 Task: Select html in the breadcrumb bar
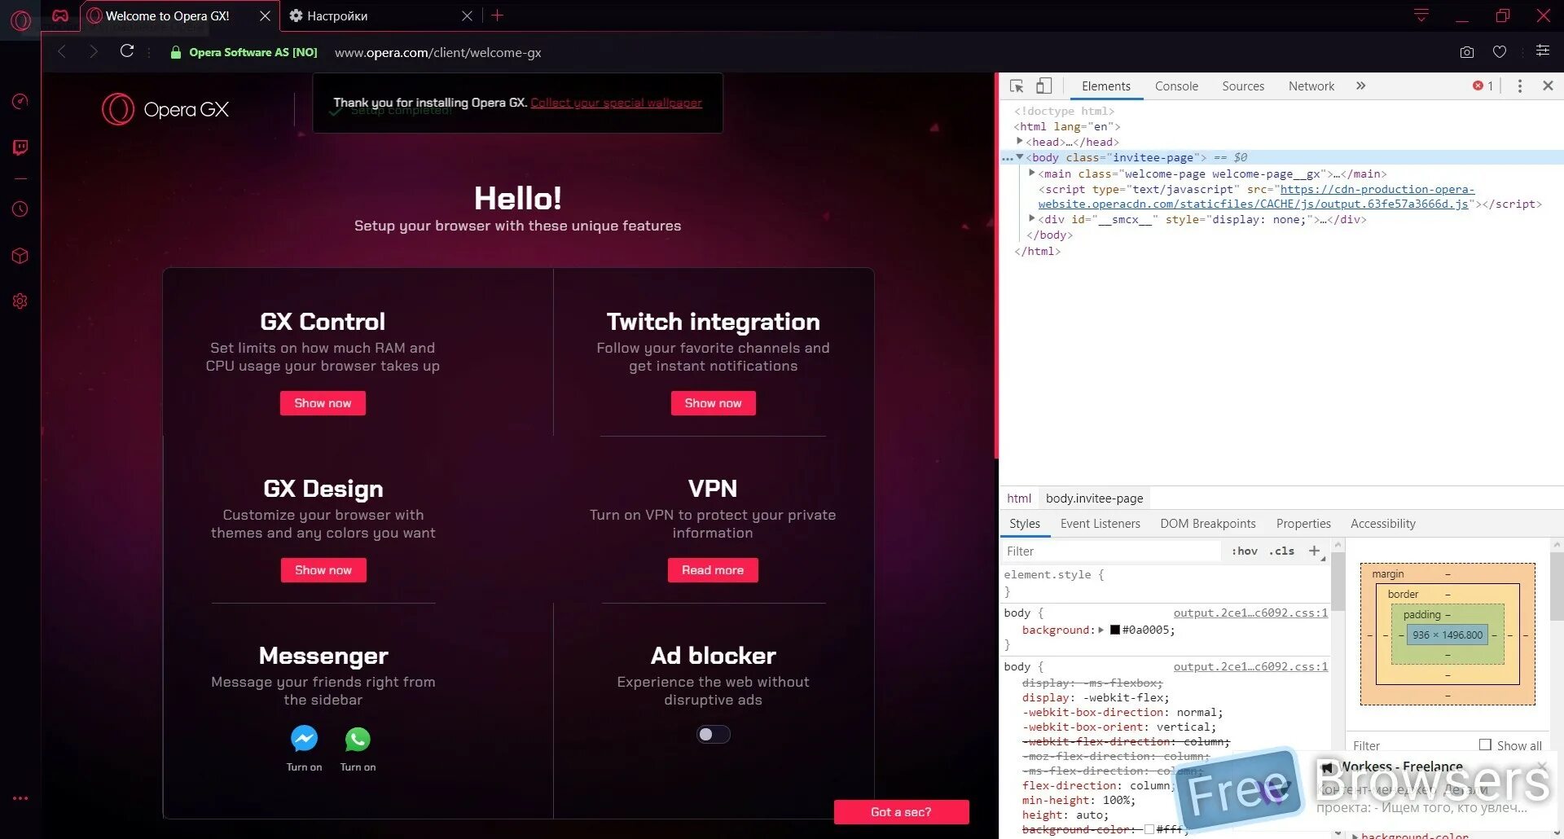pyautogui.click(x=1018, y=498)
